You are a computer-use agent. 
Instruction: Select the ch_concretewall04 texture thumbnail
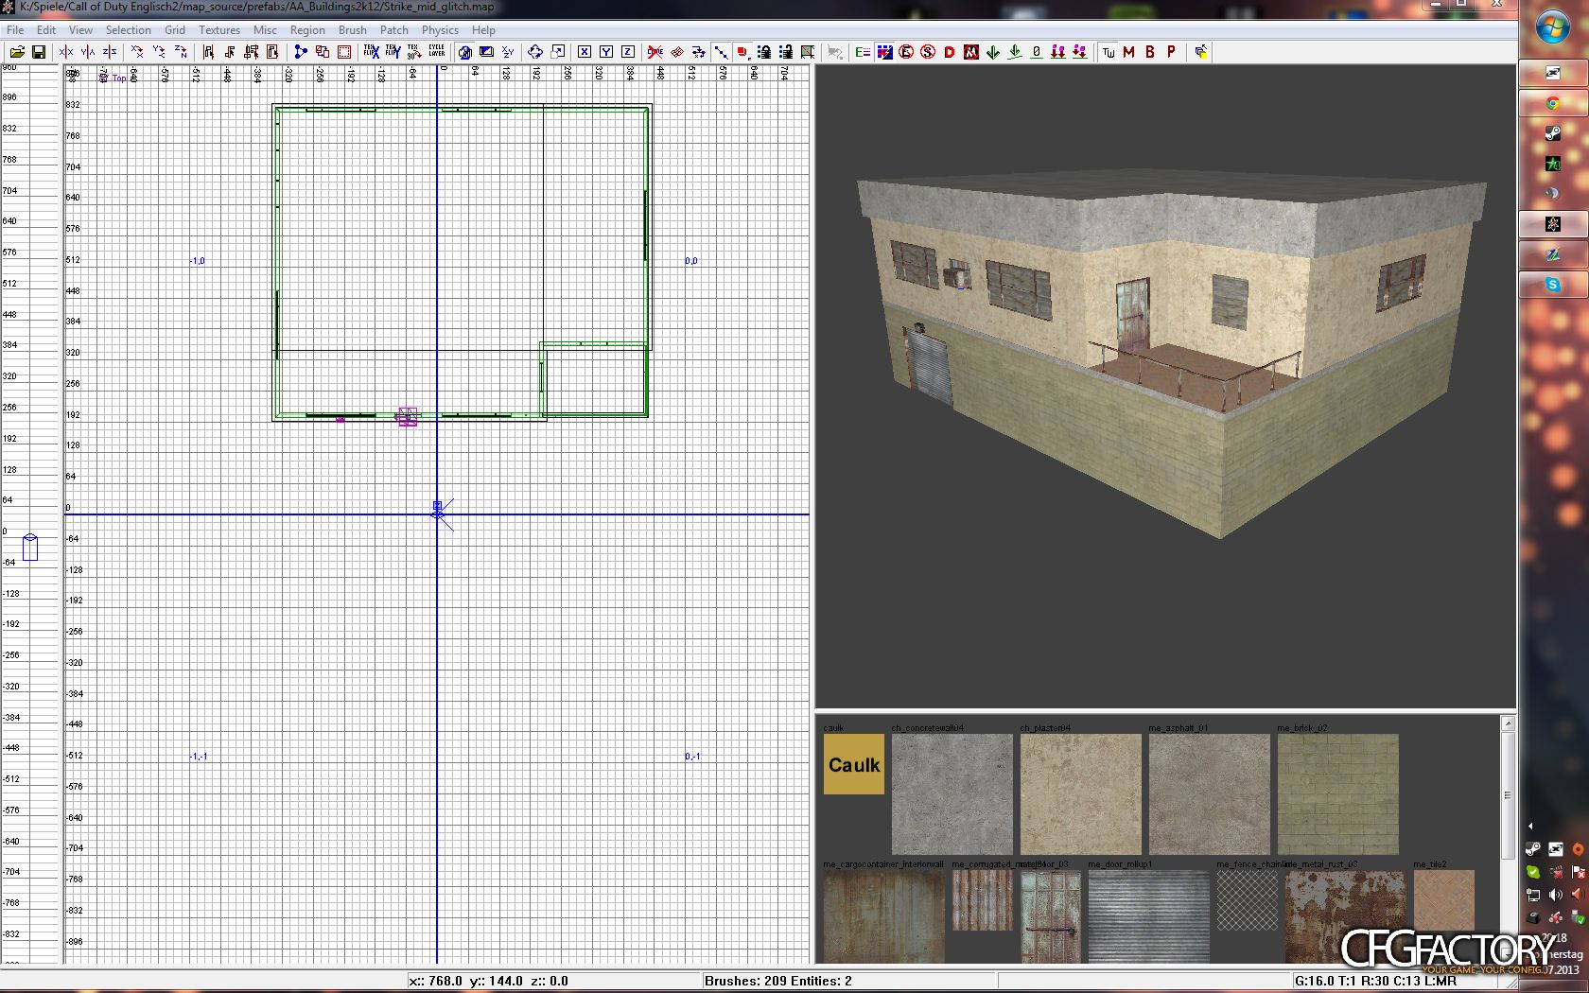click(952, 794)
